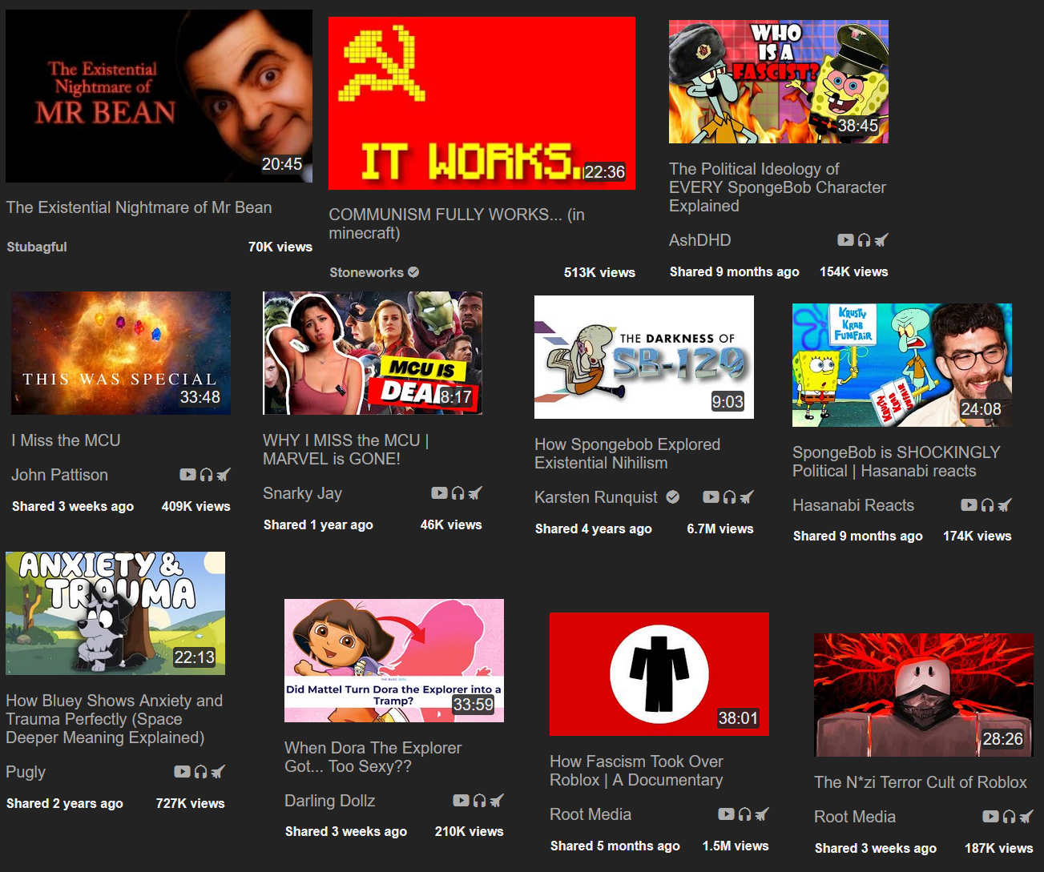Viewport: 1044px width, 872px height.
Task: Click the headphones icon beside Pugly
Action: [200, 771]
